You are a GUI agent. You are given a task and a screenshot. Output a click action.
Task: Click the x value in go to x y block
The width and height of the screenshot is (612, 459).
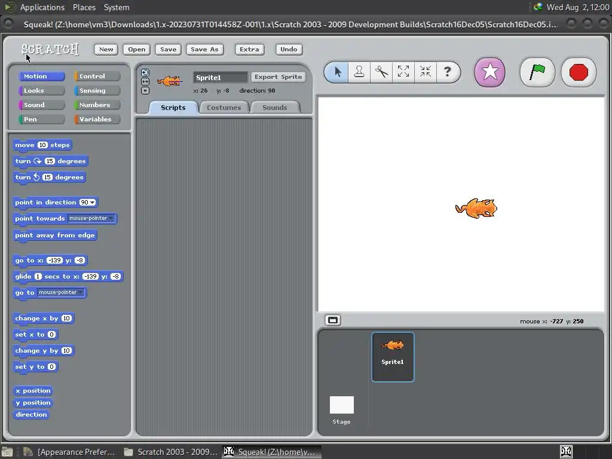tap(54, 261)
